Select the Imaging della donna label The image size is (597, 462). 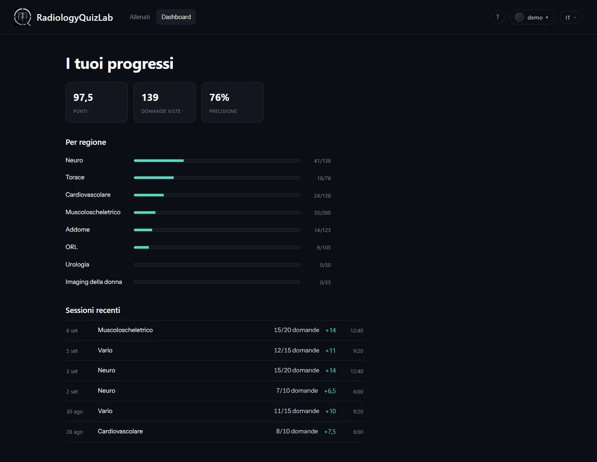[94, 282]
